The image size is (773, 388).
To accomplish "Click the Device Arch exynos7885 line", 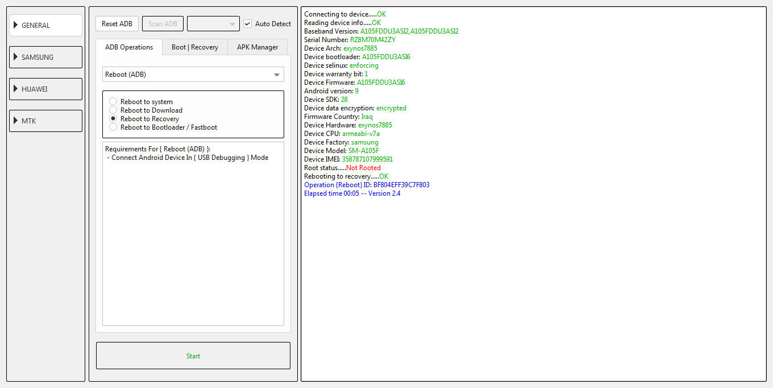I will coord(340,48).
